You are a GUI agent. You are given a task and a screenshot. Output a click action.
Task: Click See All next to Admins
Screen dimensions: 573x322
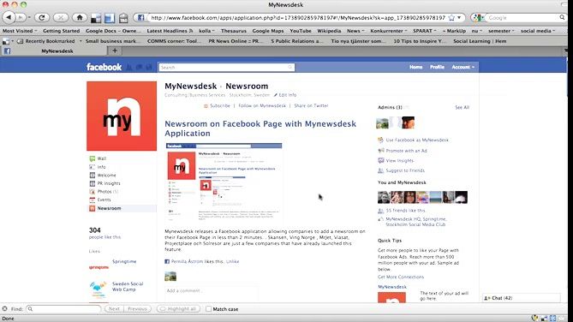pos(462,107)
